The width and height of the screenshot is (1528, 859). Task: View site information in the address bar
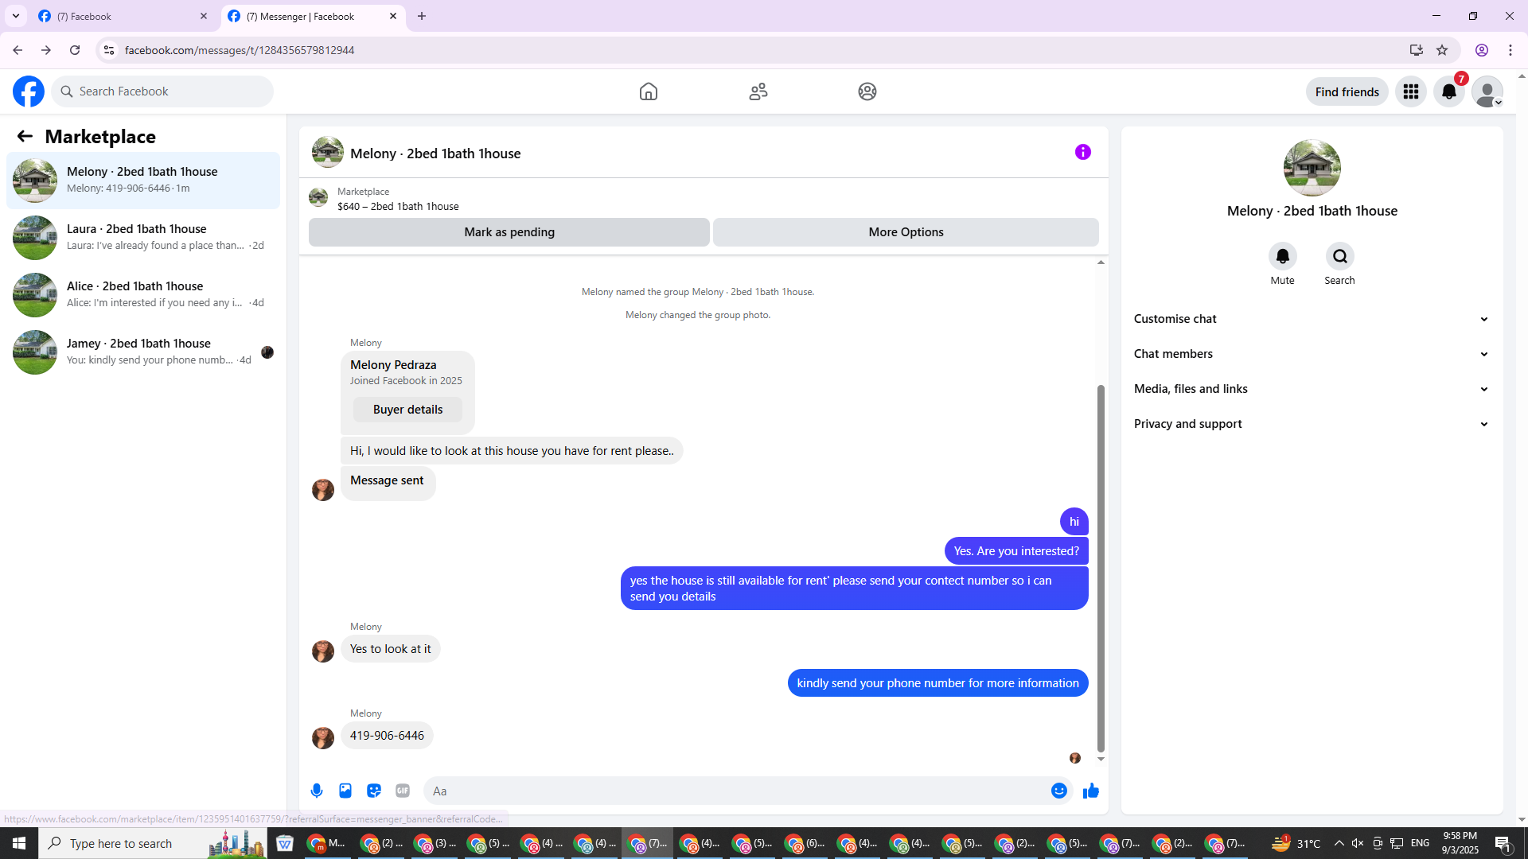tap(109, 50)
